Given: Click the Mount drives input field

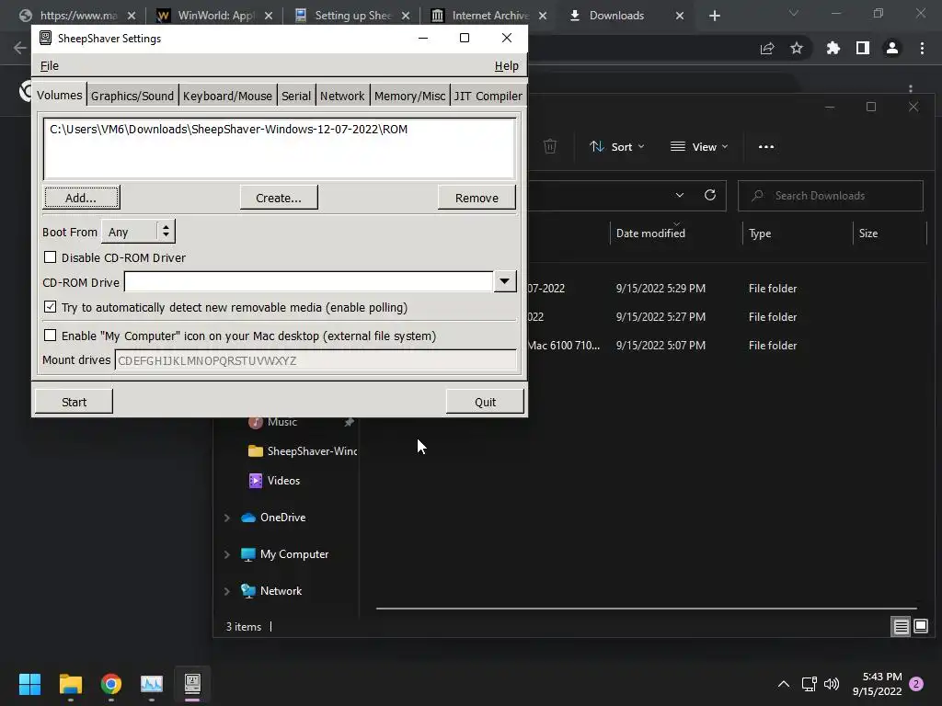Looking at the screenshot, I should (316, 360).
